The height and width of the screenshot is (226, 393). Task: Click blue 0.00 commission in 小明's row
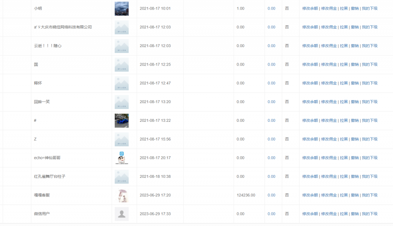pos(271,8)
